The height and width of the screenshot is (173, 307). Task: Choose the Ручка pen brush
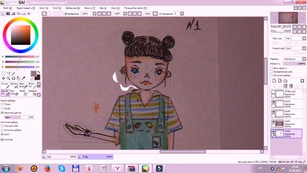pos(5,86)
